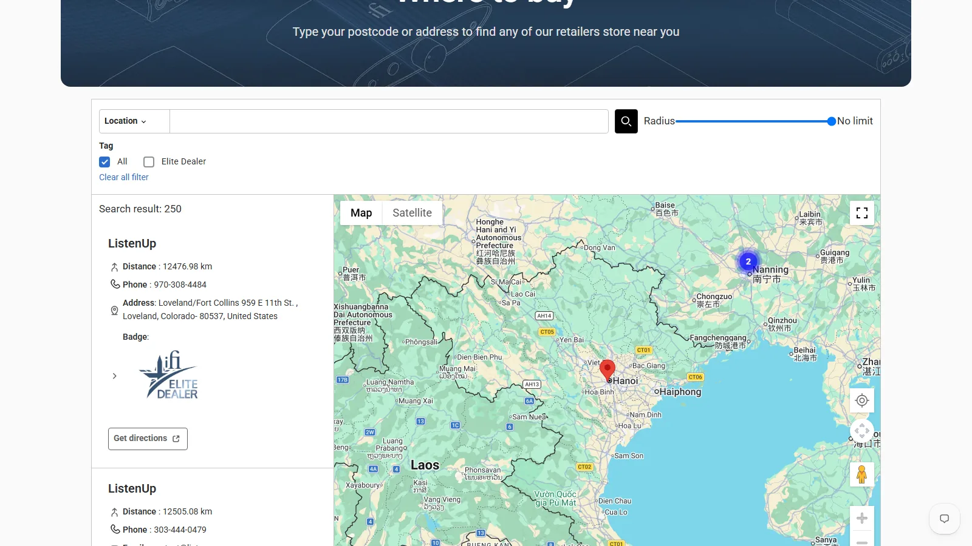Click the phone number 970-308-4484

tap(180, 285)
